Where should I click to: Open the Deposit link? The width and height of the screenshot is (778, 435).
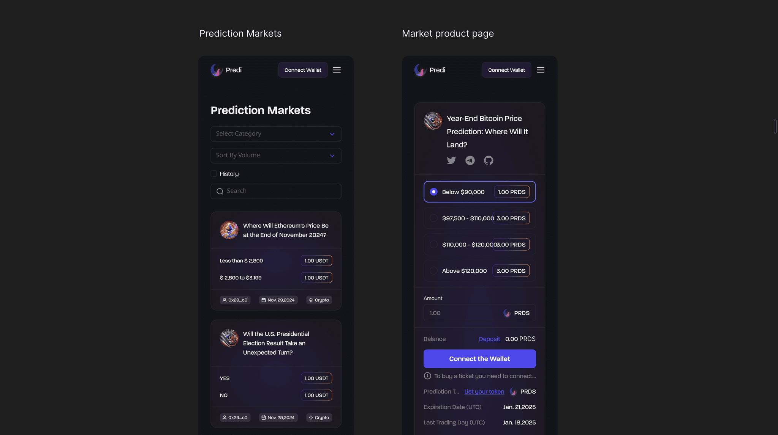click(x=490, y=339)
